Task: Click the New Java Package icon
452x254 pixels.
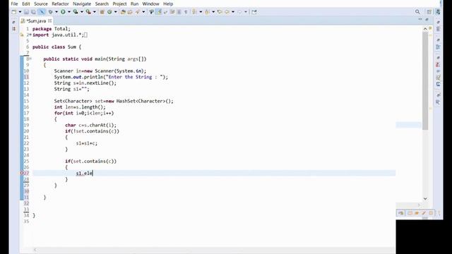Action: (x=102, y=12)
